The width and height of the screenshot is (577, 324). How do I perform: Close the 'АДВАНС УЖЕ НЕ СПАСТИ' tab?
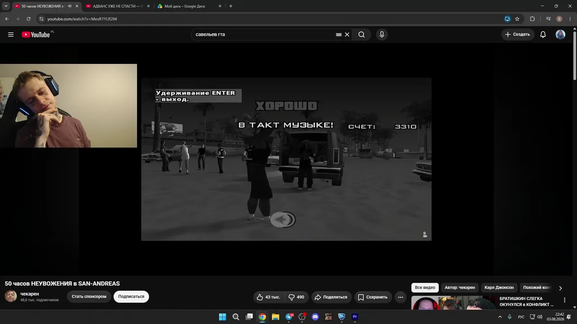tap(148, 6)
